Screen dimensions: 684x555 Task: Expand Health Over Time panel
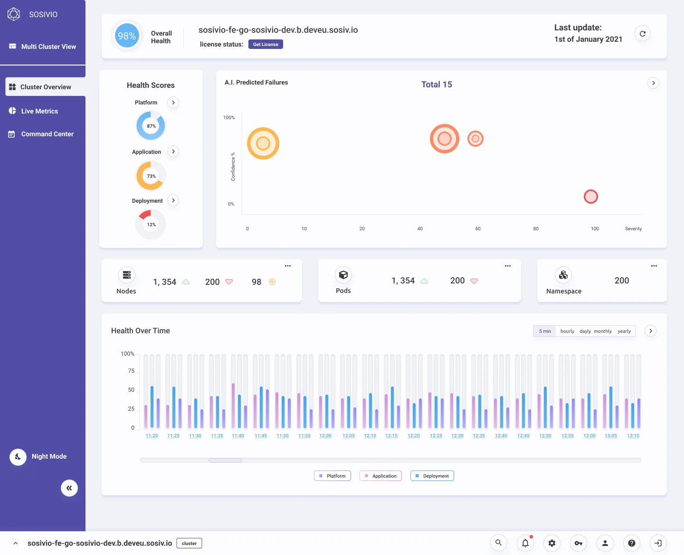tap(651, 331)
